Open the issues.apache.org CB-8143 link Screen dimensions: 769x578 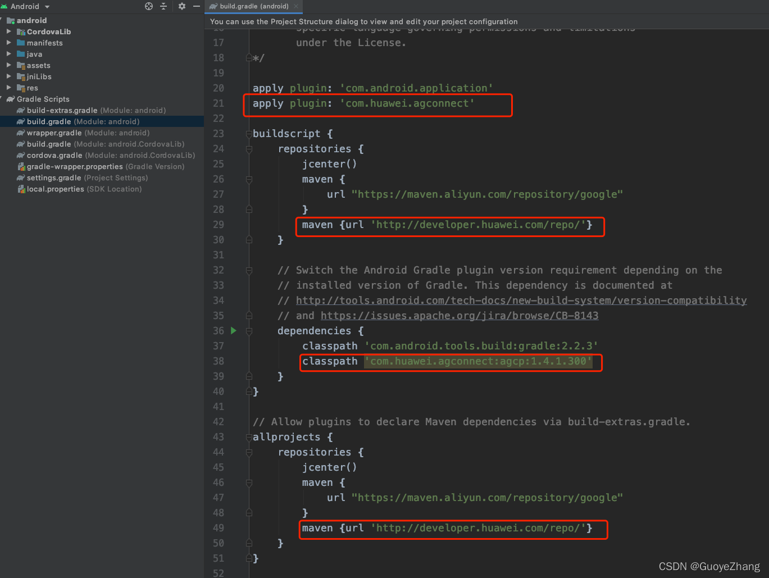click(459, 316)
